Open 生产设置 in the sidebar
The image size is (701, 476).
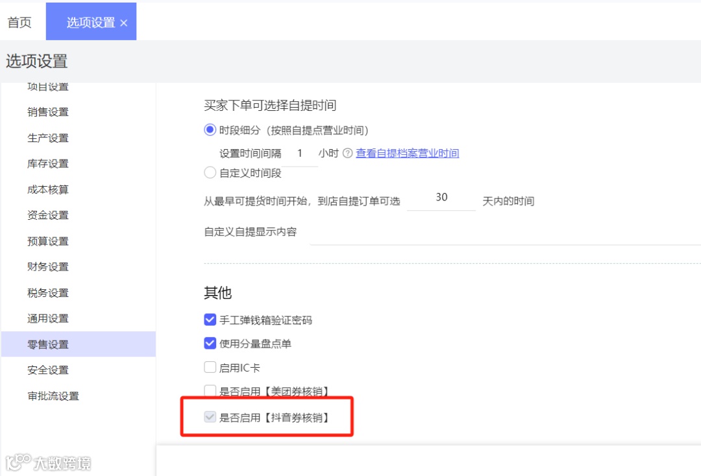click(x=48, y=138)
